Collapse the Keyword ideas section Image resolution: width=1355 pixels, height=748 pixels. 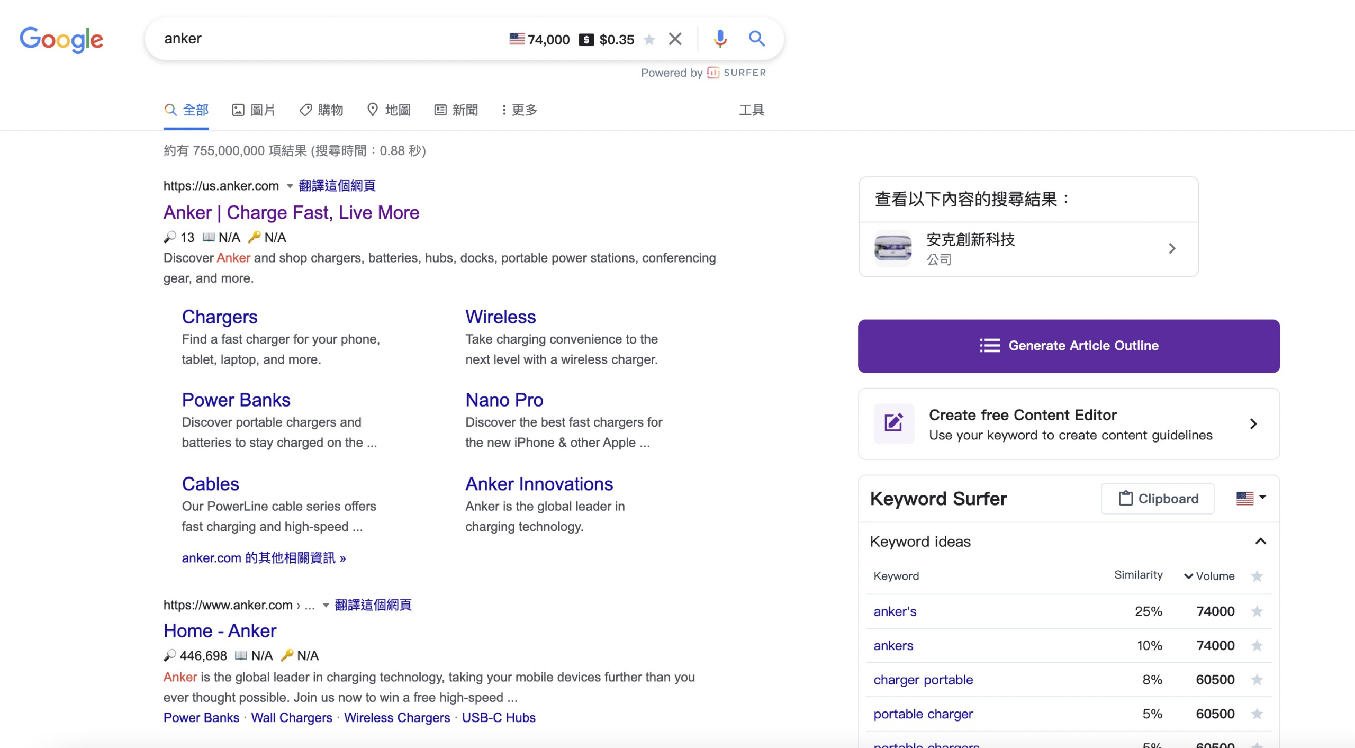point(1261,540)
